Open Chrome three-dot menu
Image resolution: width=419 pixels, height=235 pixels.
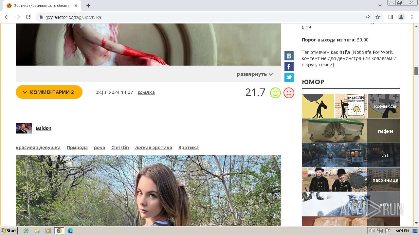pyautogui.click(x=412, y=17)
